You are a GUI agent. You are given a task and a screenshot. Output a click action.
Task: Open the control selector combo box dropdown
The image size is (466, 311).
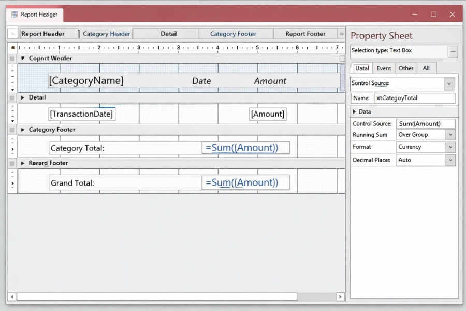449,83
